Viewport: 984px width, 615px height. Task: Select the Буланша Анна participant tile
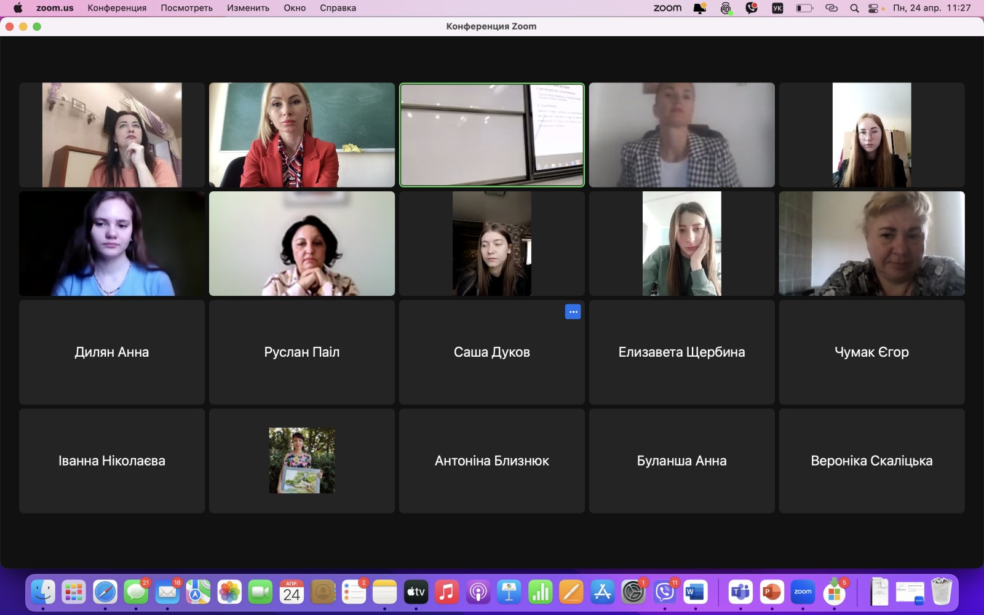tap(682, 461)
